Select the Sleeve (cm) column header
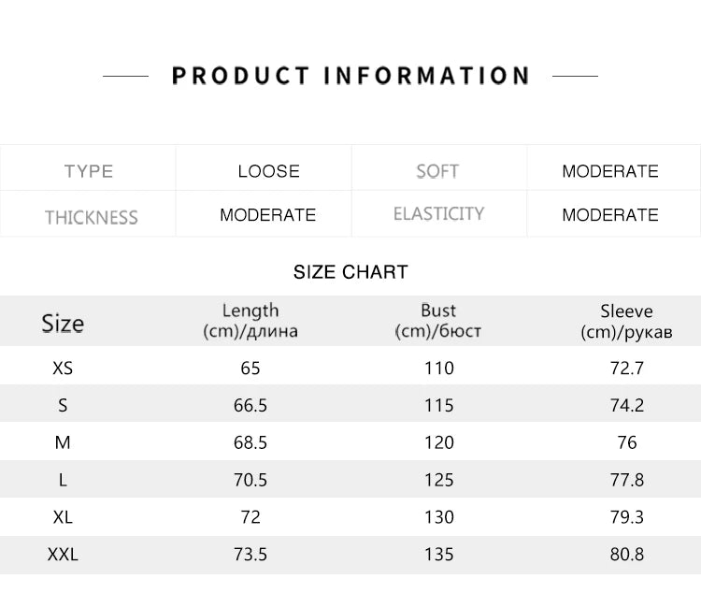Screen dimensions: 701x593 click(x=626, y=322)
